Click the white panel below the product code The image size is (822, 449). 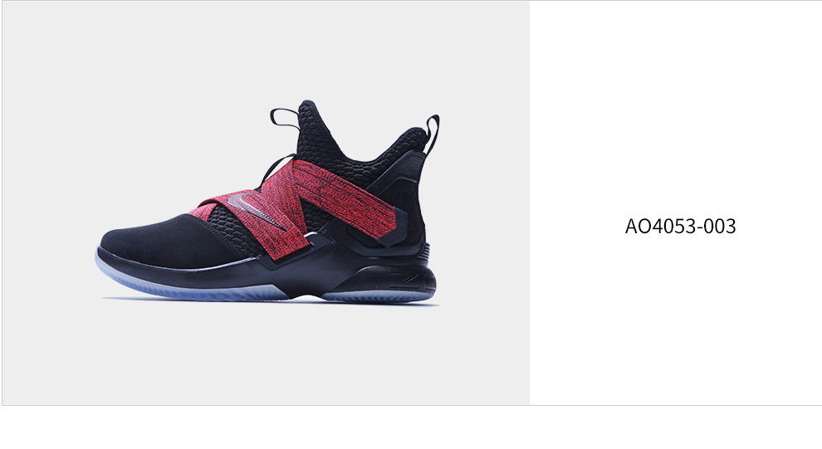pos(675,320)
